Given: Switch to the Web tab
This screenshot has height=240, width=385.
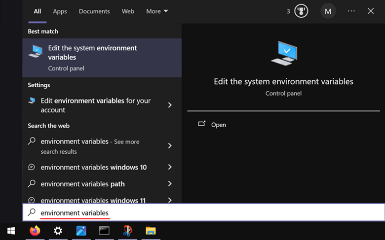Looking at the screenshot, I should [x=128, y=11].
